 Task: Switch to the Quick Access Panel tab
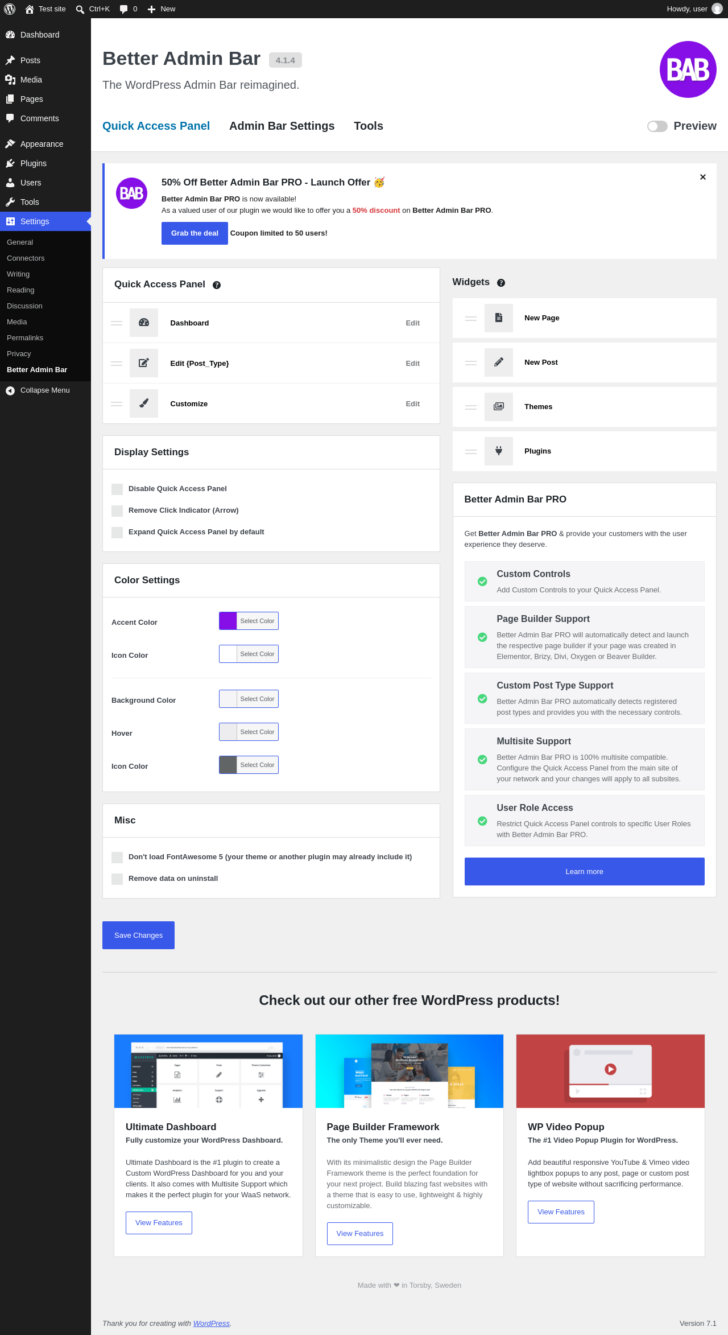tap(156, 126)
